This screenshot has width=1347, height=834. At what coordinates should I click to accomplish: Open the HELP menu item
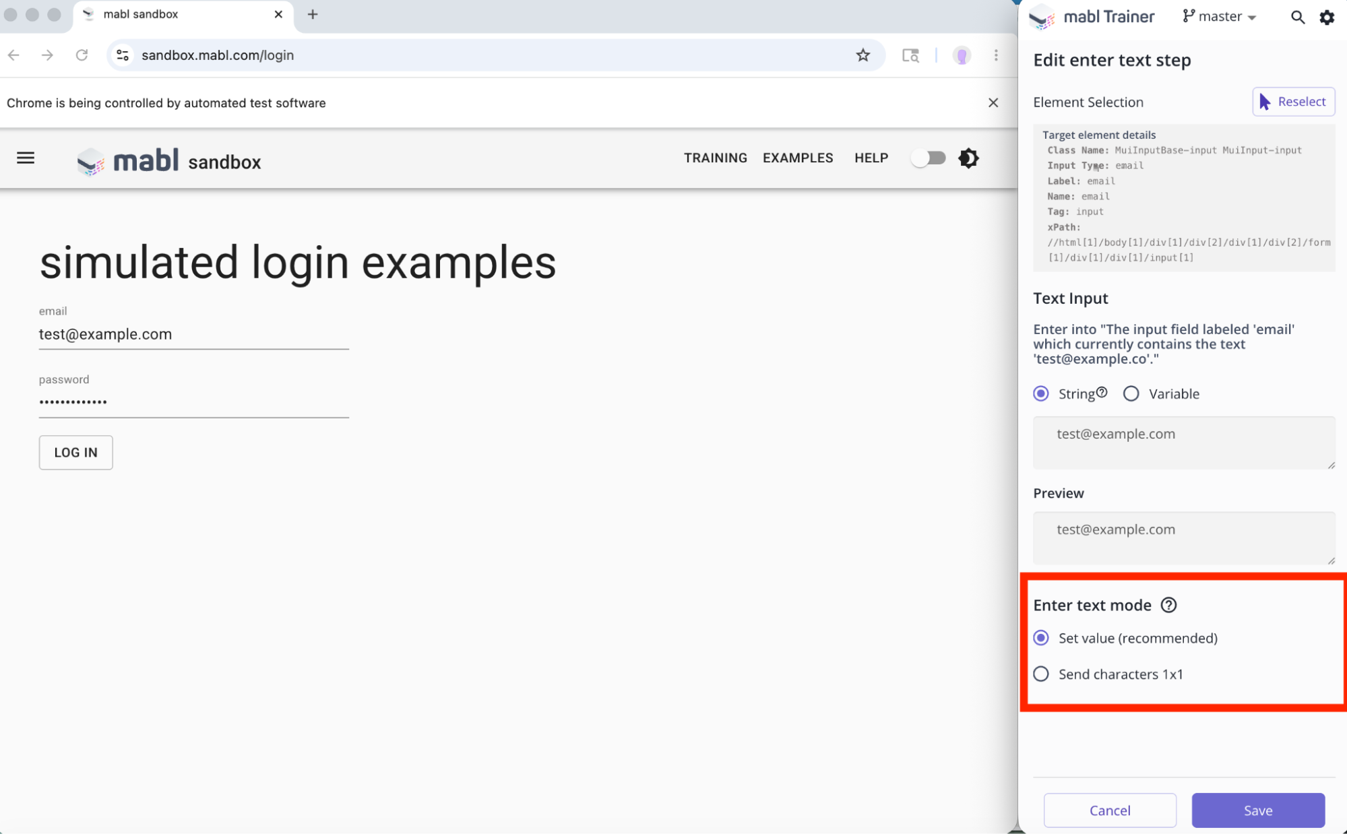[x=871, y=158]
